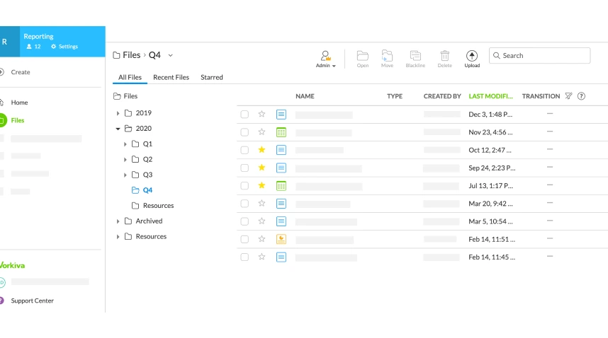608x338 pixels.
Task: Star the file modified Dec 3
Action: pos(261,114)
